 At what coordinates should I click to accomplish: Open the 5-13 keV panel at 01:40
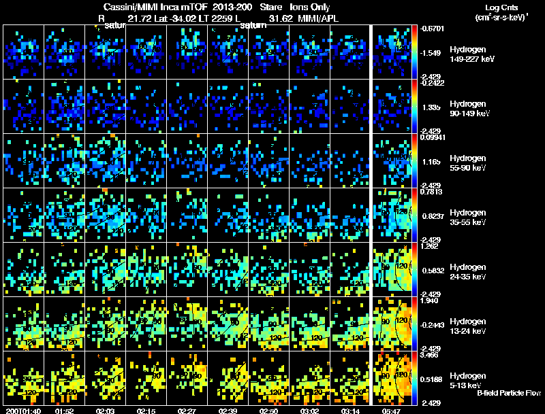pos(23,379)
